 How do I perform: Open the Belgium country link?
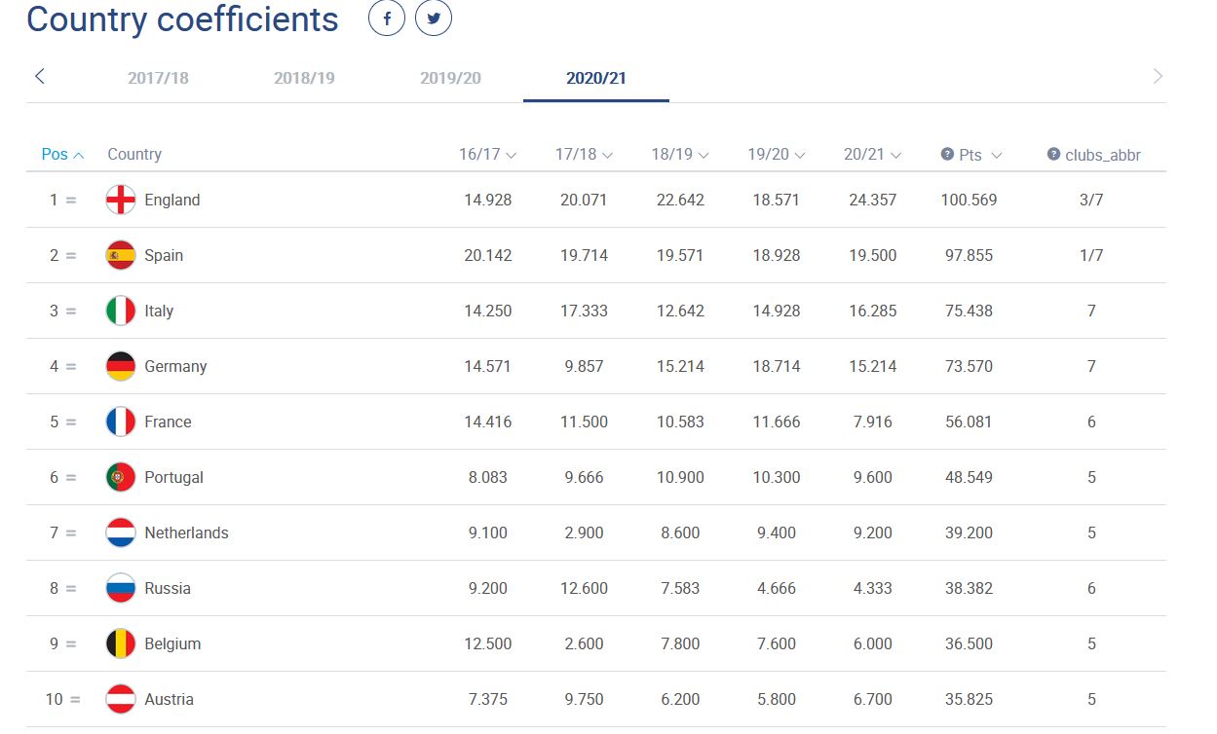(172, 643)
